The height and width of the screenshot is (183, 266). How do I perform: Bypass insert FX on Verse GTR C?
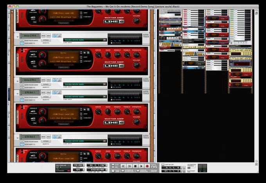click(46, 84)
